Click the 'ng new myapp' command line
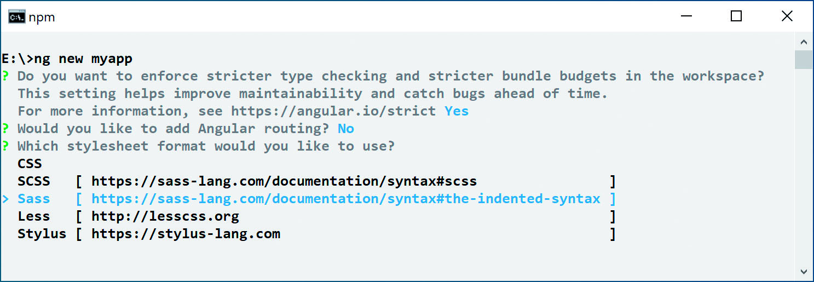This screenshot has height=282, width=814. [67, 59]
